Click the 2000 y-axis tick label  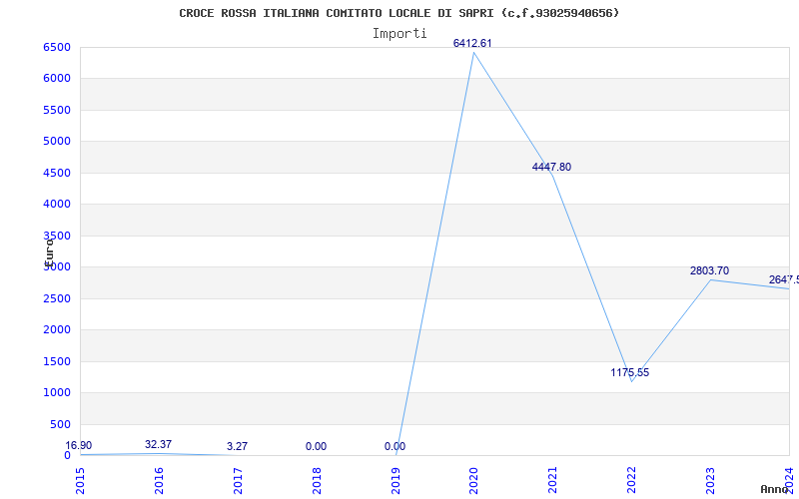(x=57, y=330)
